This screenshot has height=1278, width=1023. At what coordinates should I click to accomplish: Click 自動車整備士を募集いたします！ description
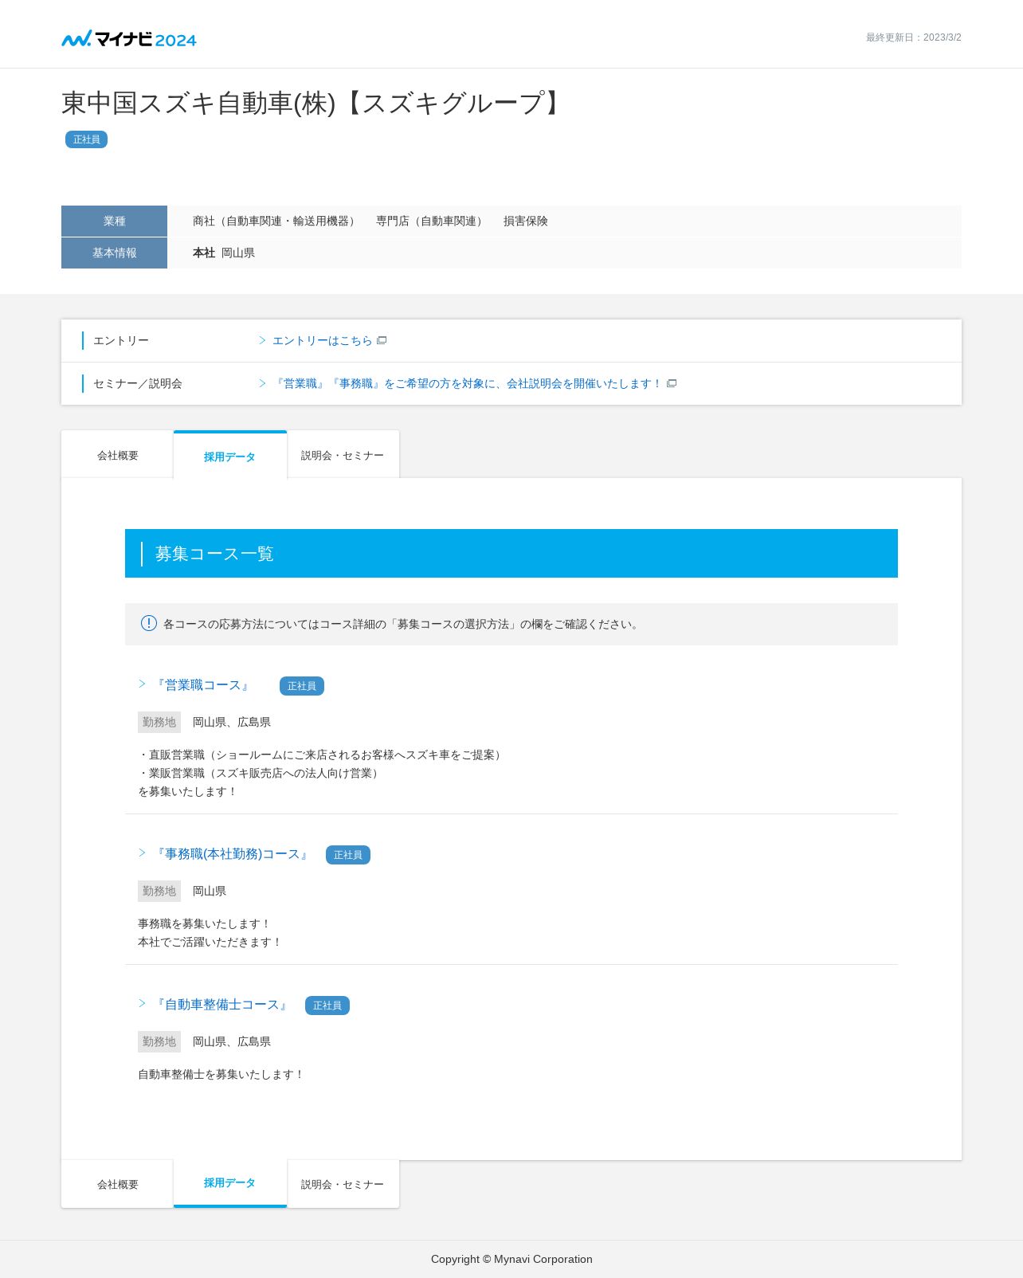(x=221, y=1074)
